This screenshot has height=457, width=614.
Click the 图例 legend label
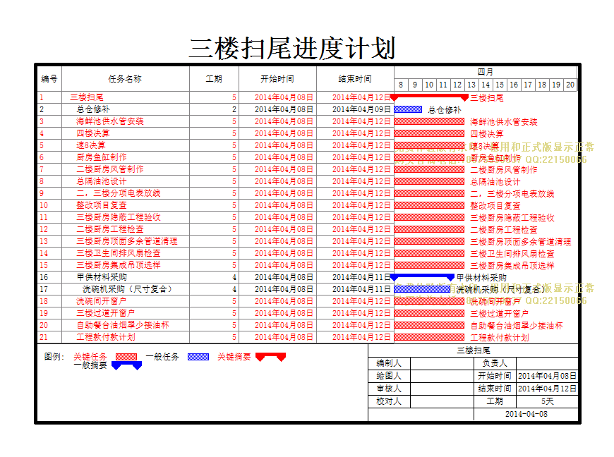click(x=54, y=356)
